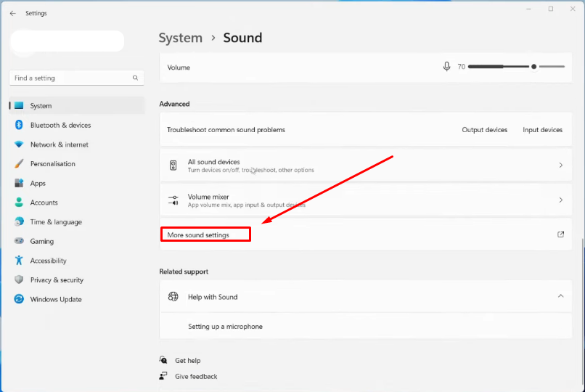Go to Network & internet

click(x=77, y=144)
